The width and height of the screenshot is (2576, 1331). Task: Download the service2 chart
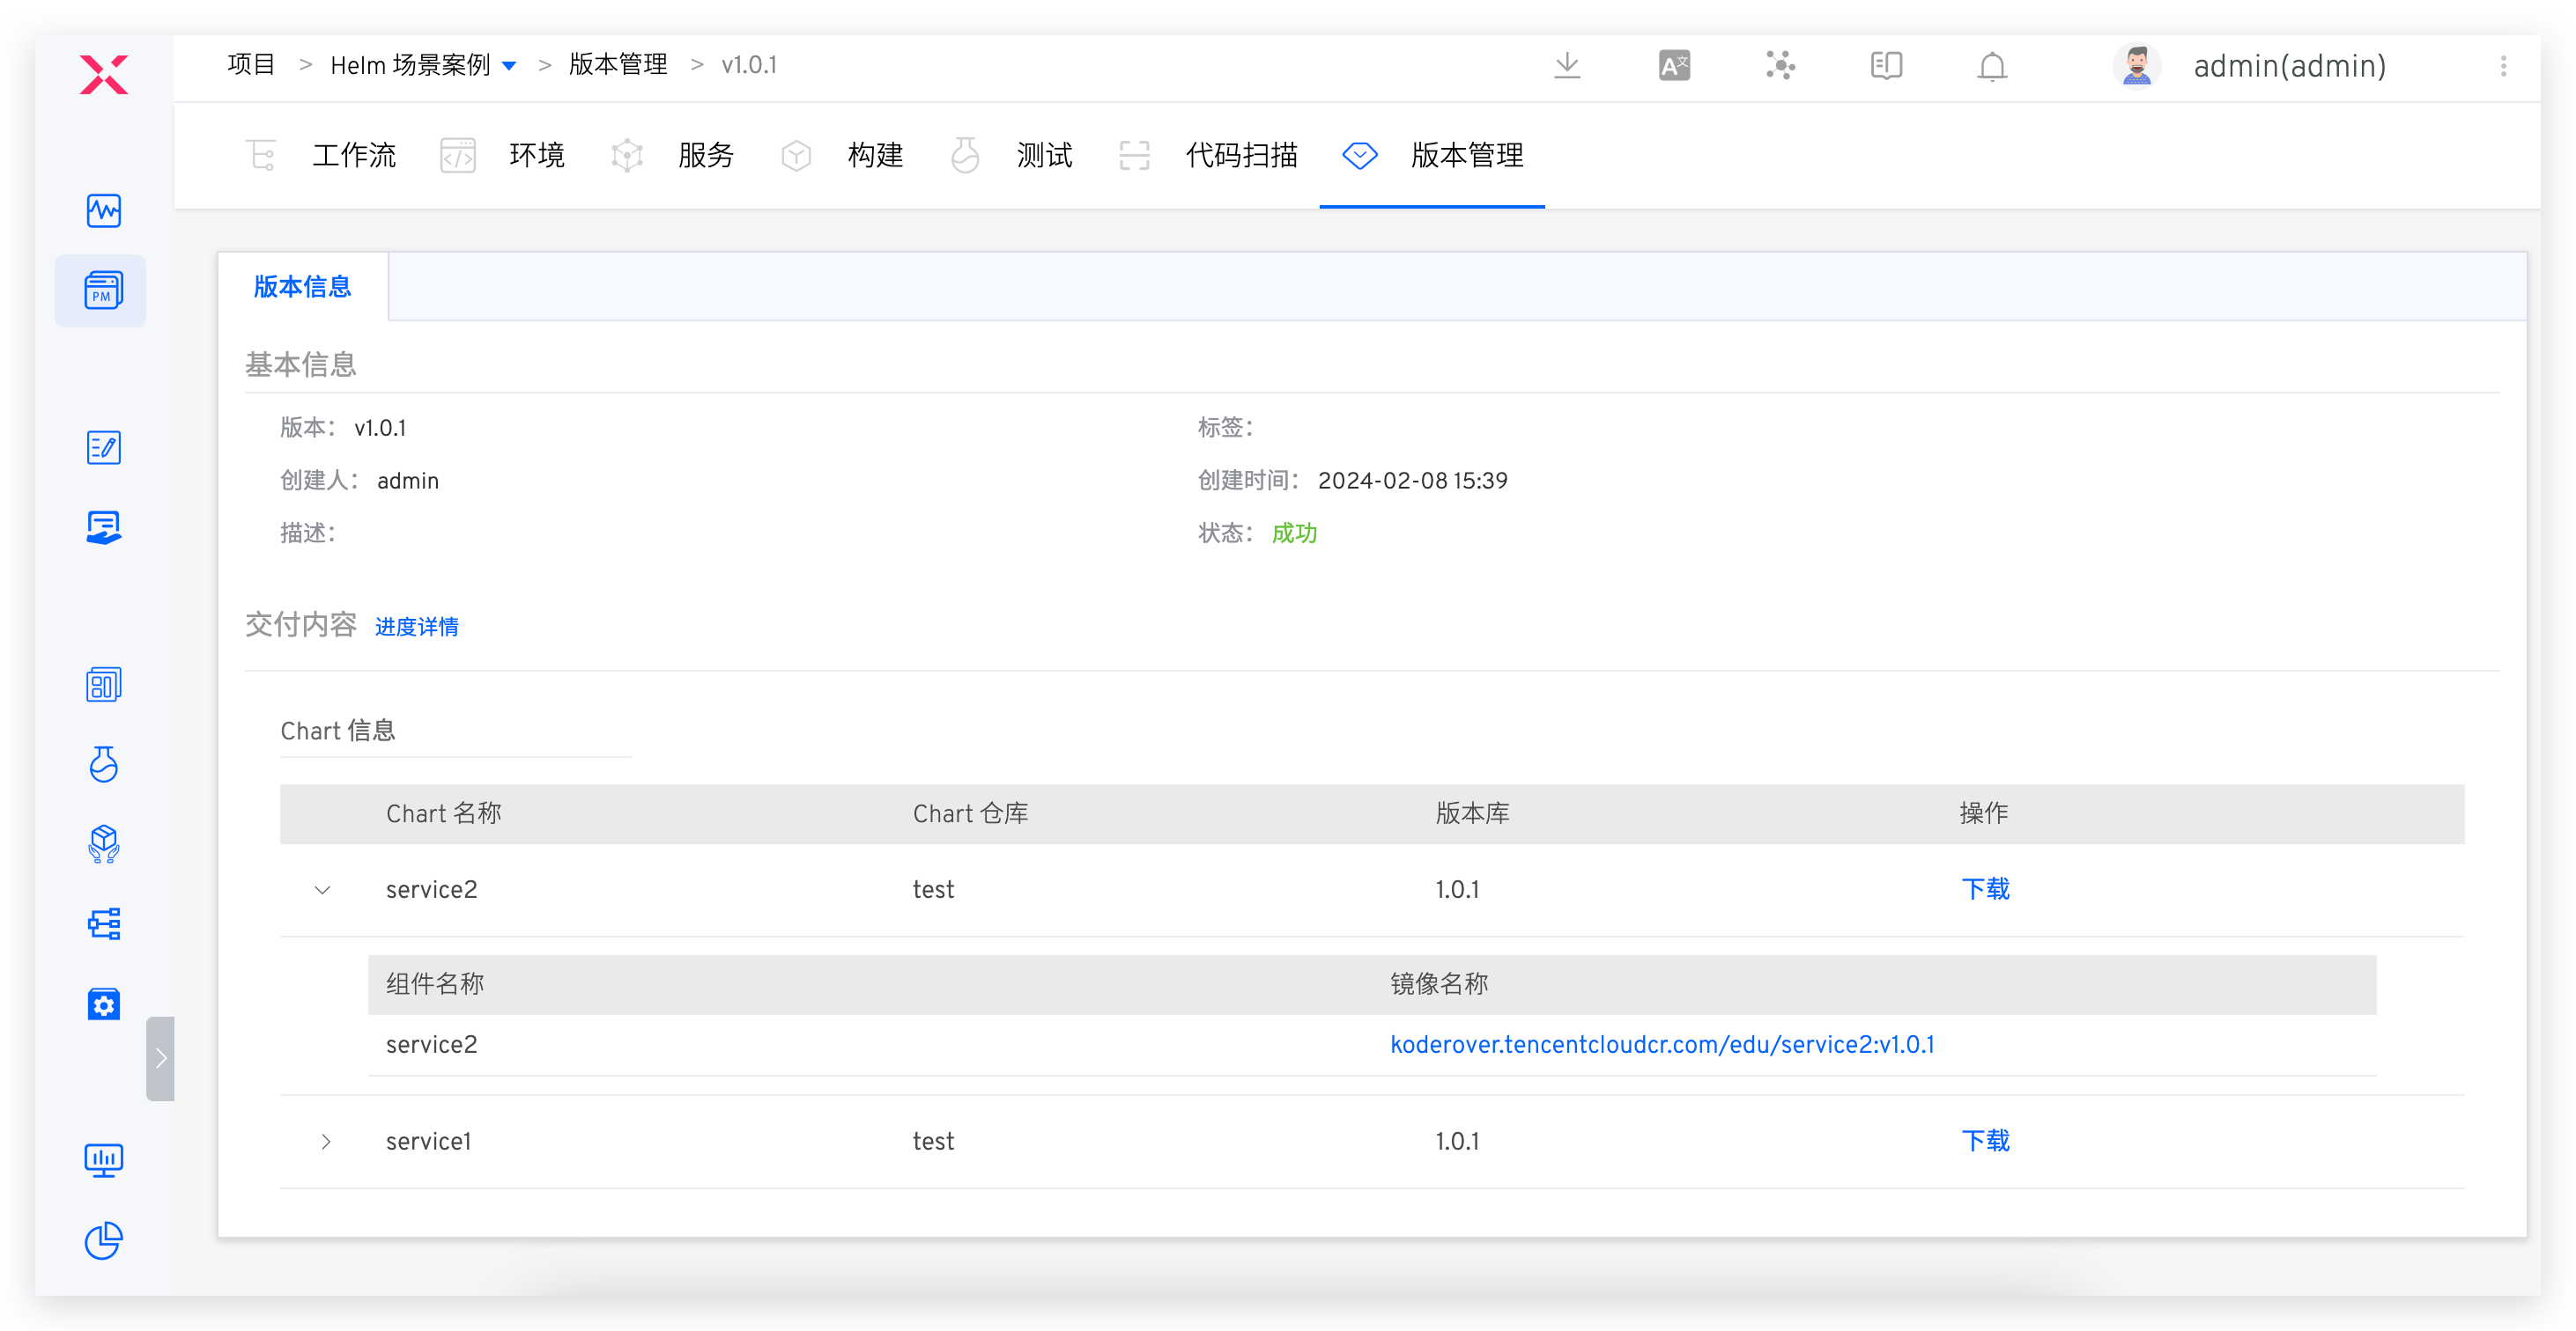pos(1985,889)
